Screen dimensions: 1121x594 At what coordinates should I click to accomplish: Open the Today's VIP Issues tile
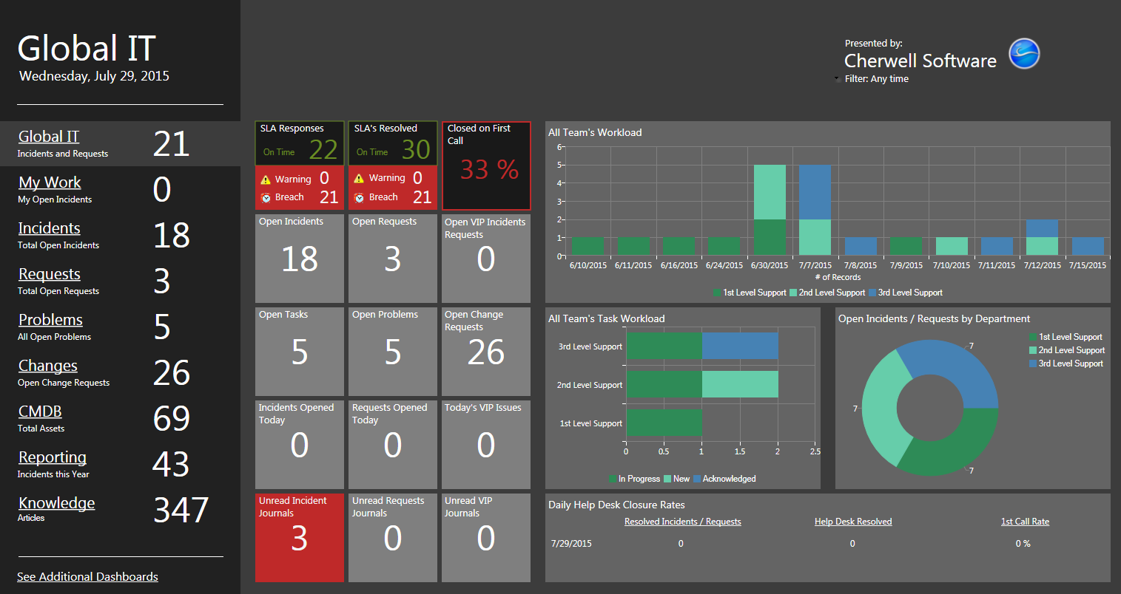point(486,445)
